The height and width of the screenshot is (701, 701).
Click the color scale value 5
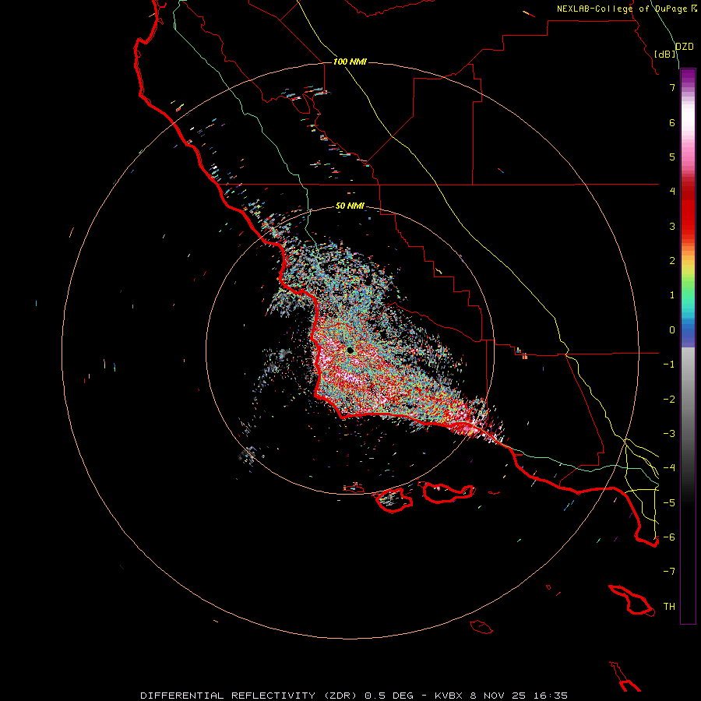[672, 157]
